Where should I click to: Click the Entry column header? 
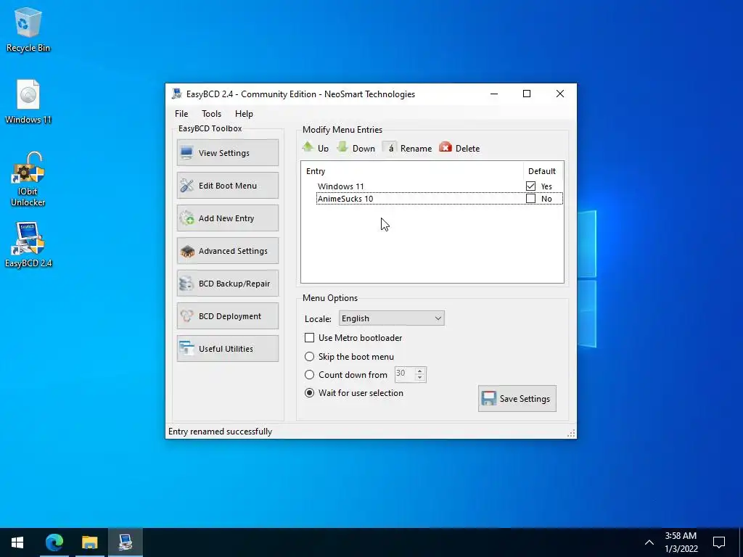[412, 171]
